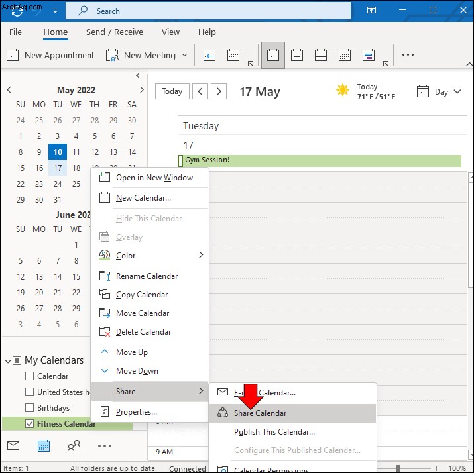Open calendar Properties...
This screenshot has width=474, height=473.
[x=150, y=412]
